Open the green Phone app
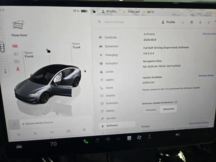Screen dimensions: 216x162 (86, 141)
